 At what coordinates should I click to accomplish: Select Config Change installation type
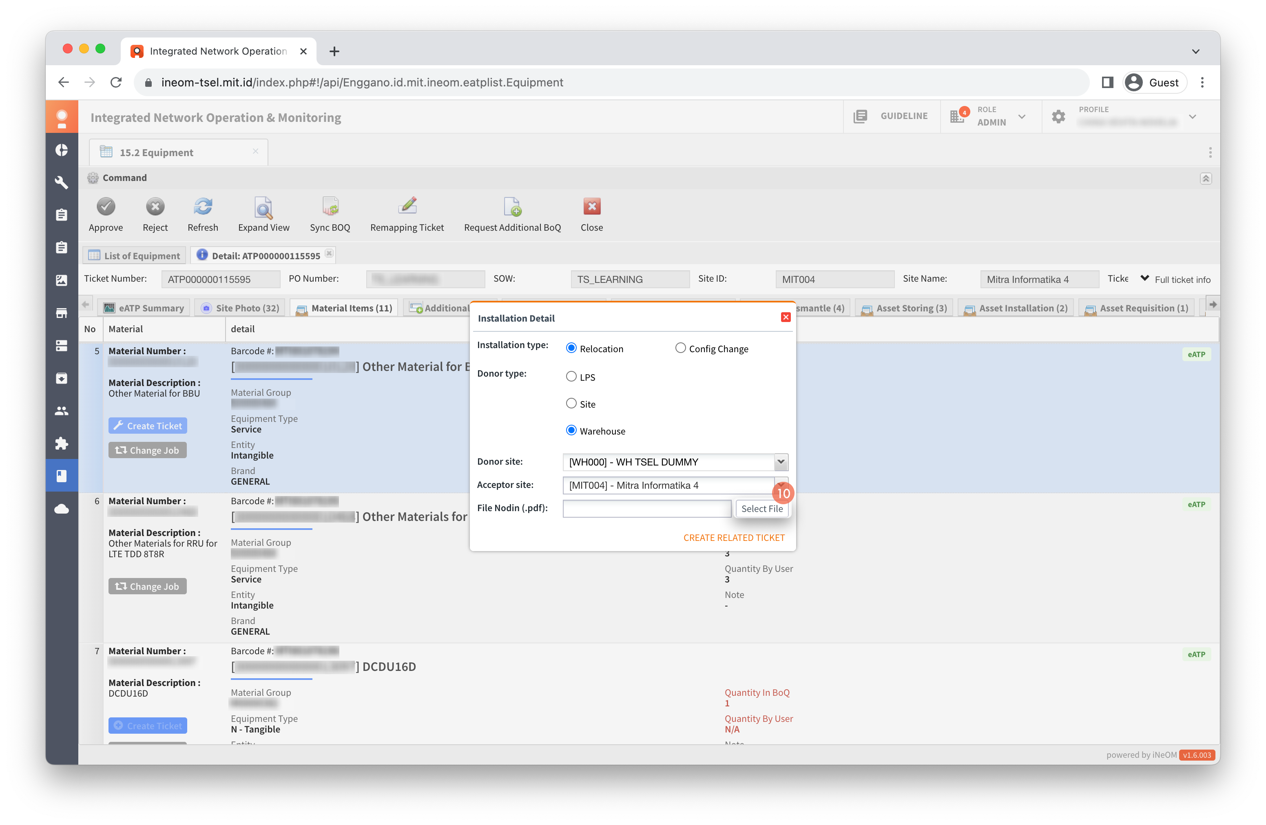[x=680, y=348]
